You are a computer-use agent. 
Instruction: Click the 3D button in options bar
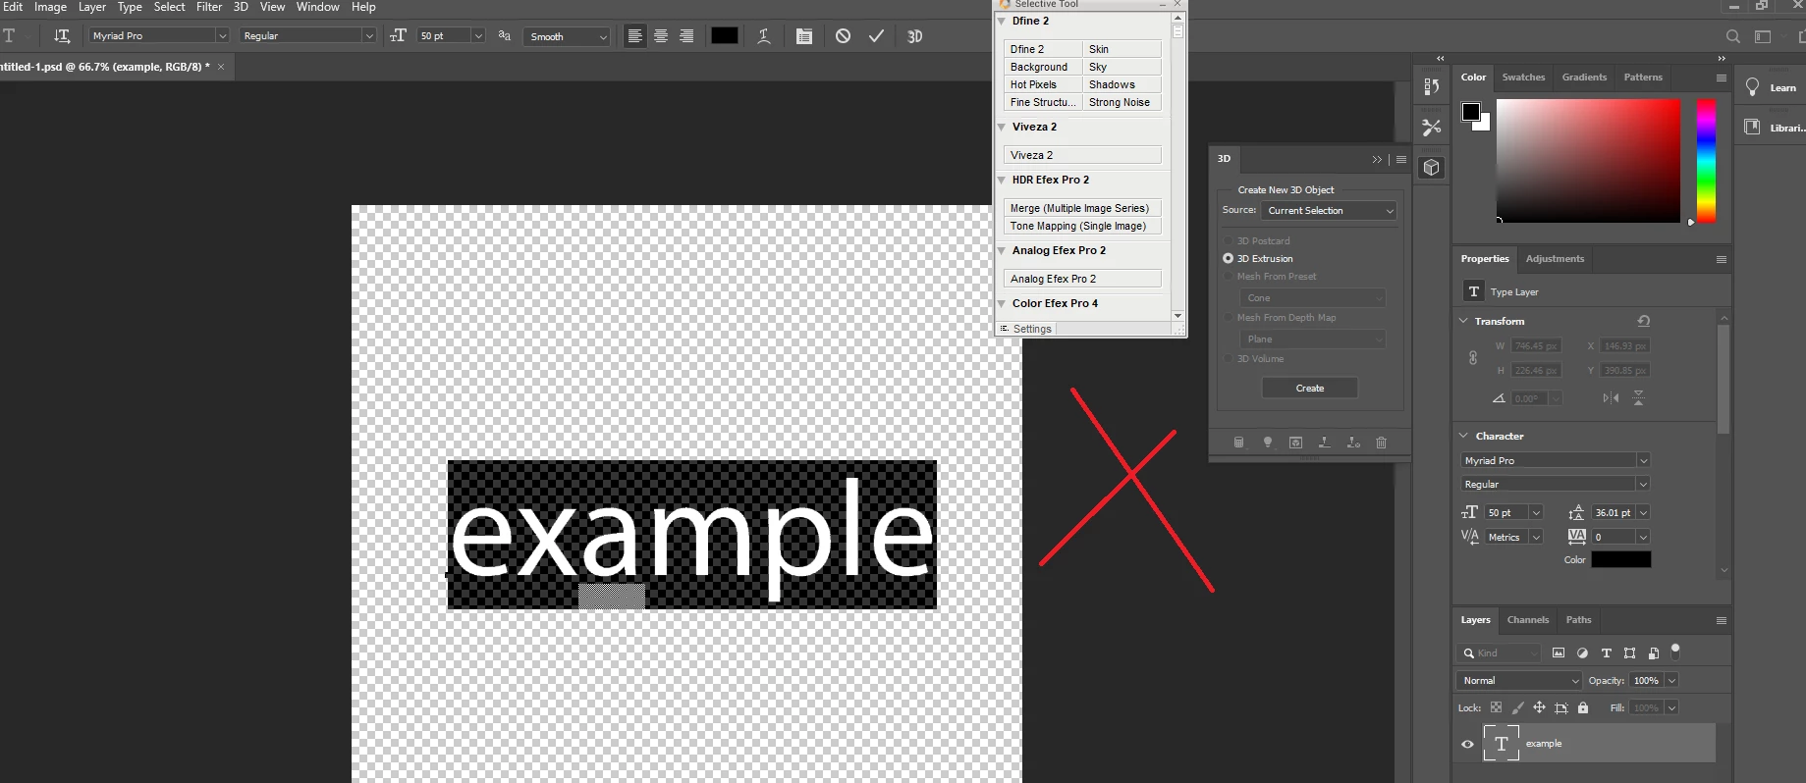[914, 36]
